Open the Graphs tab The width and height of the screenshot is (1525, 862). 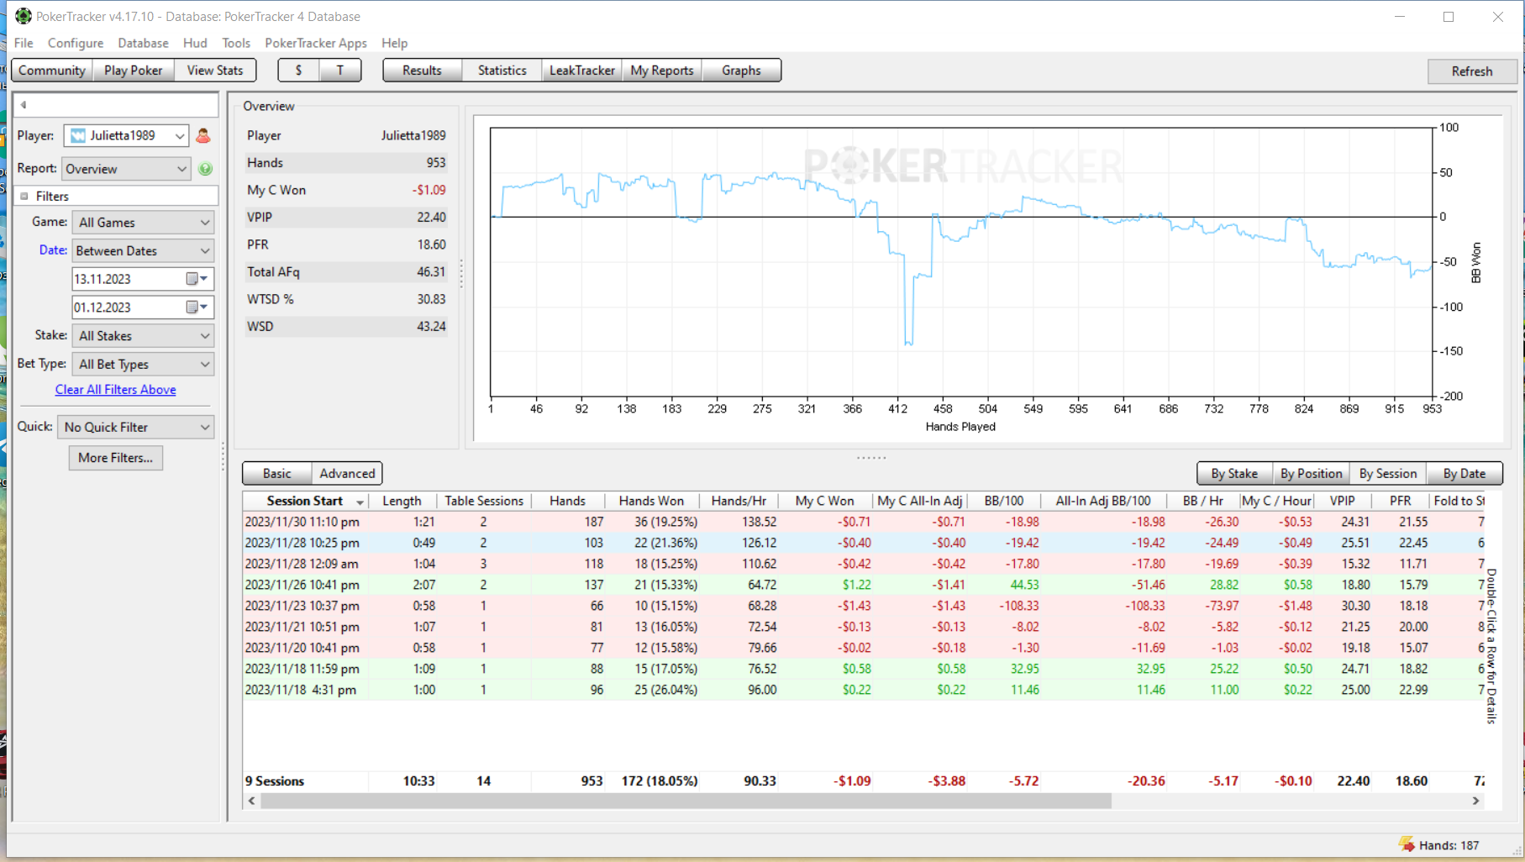(x=741, y=71)
